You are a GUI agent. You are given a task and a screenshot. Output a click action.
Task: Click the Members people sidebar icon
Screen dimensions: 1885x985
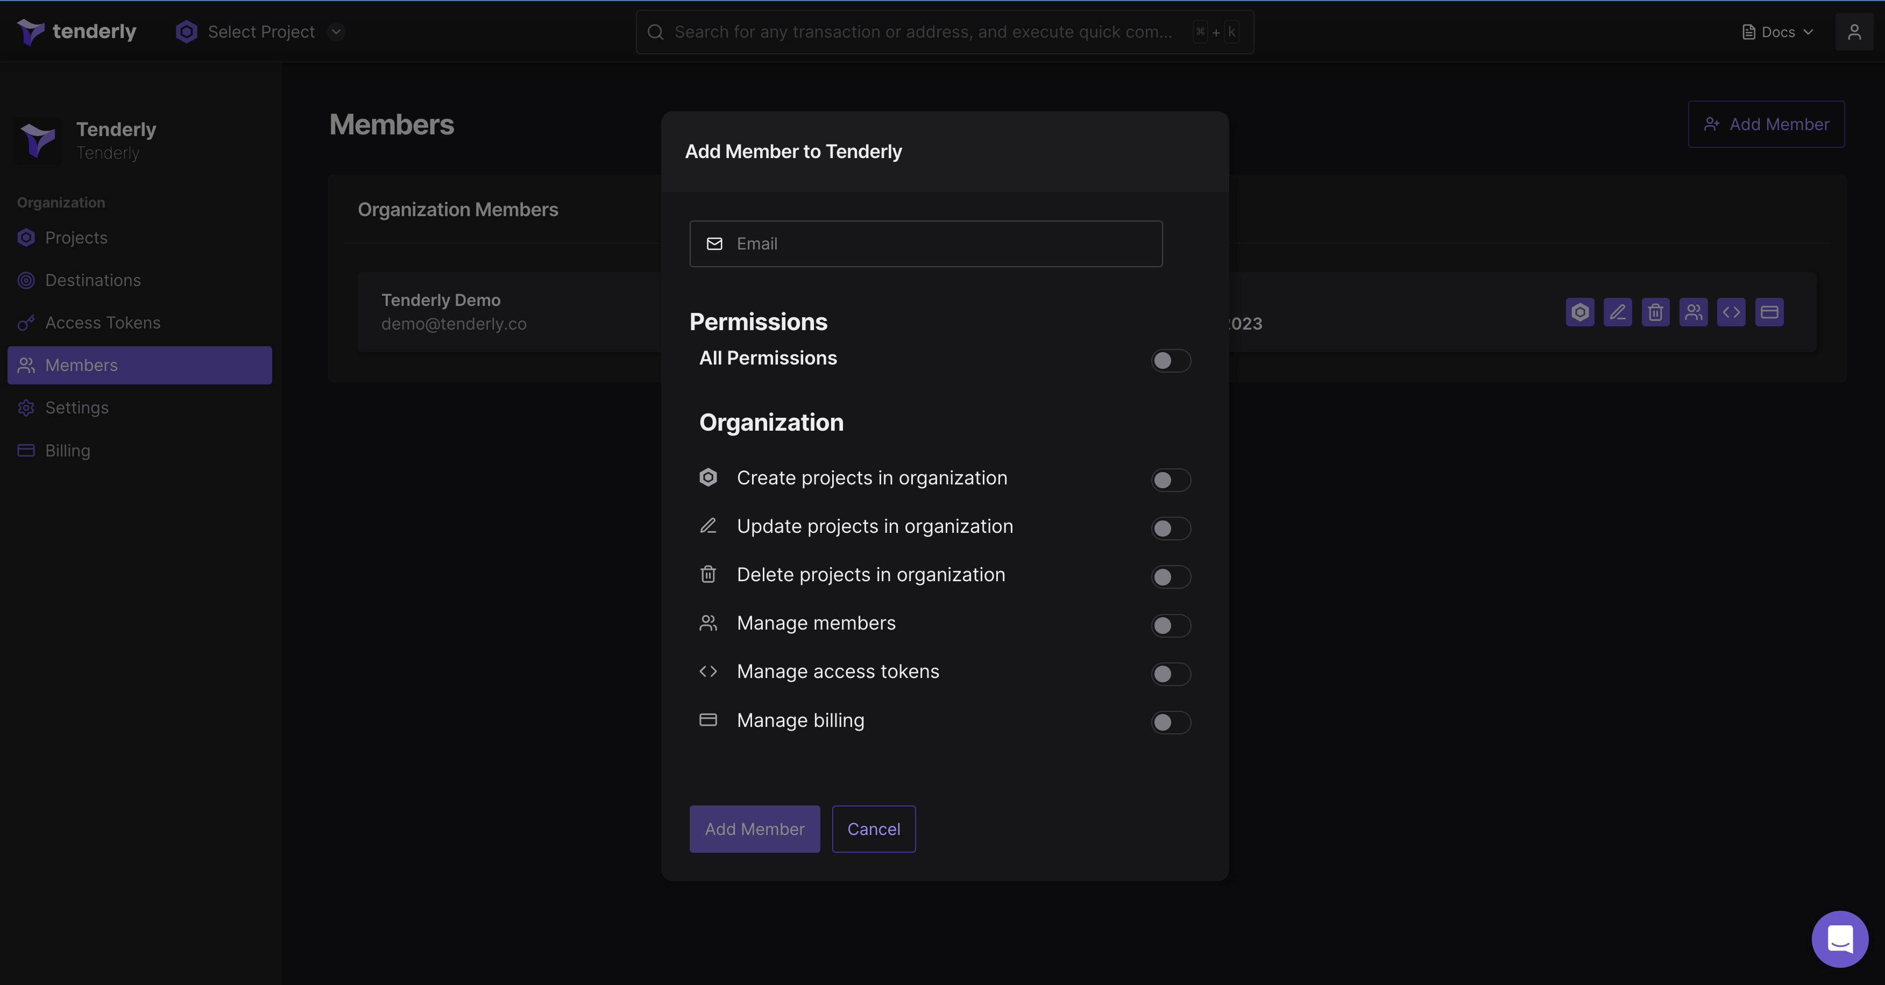click(26, 365)
